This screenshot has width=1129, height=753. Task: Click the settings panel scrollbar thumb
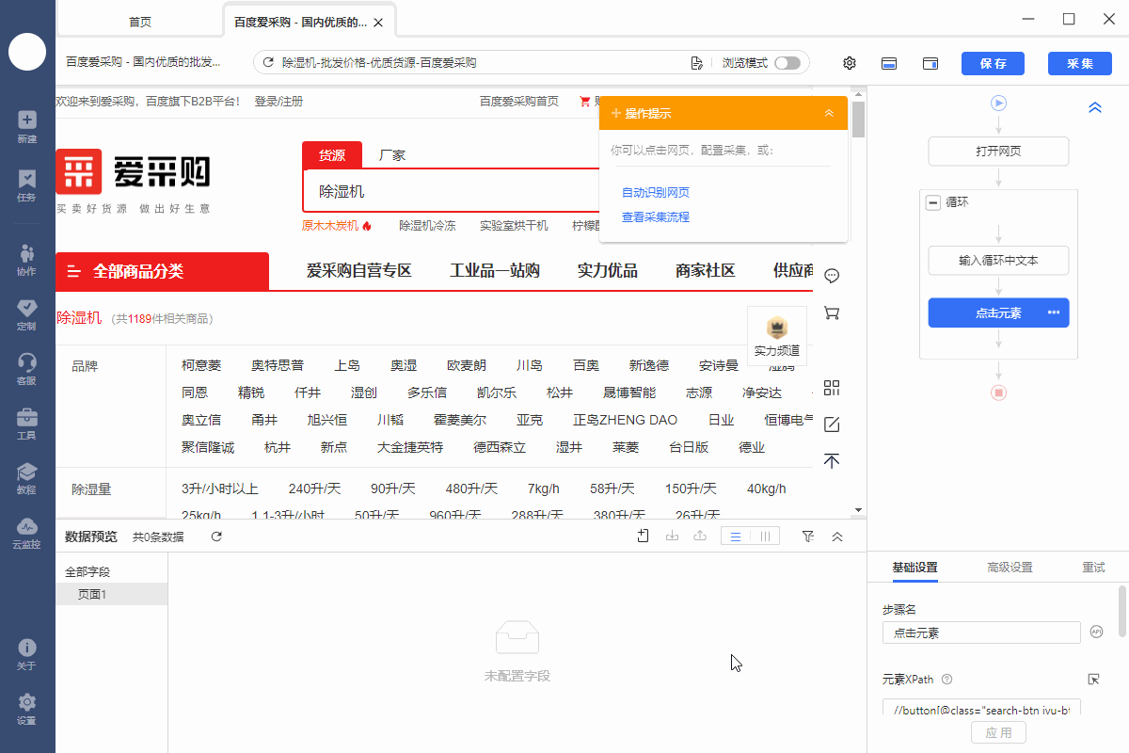1121,612
